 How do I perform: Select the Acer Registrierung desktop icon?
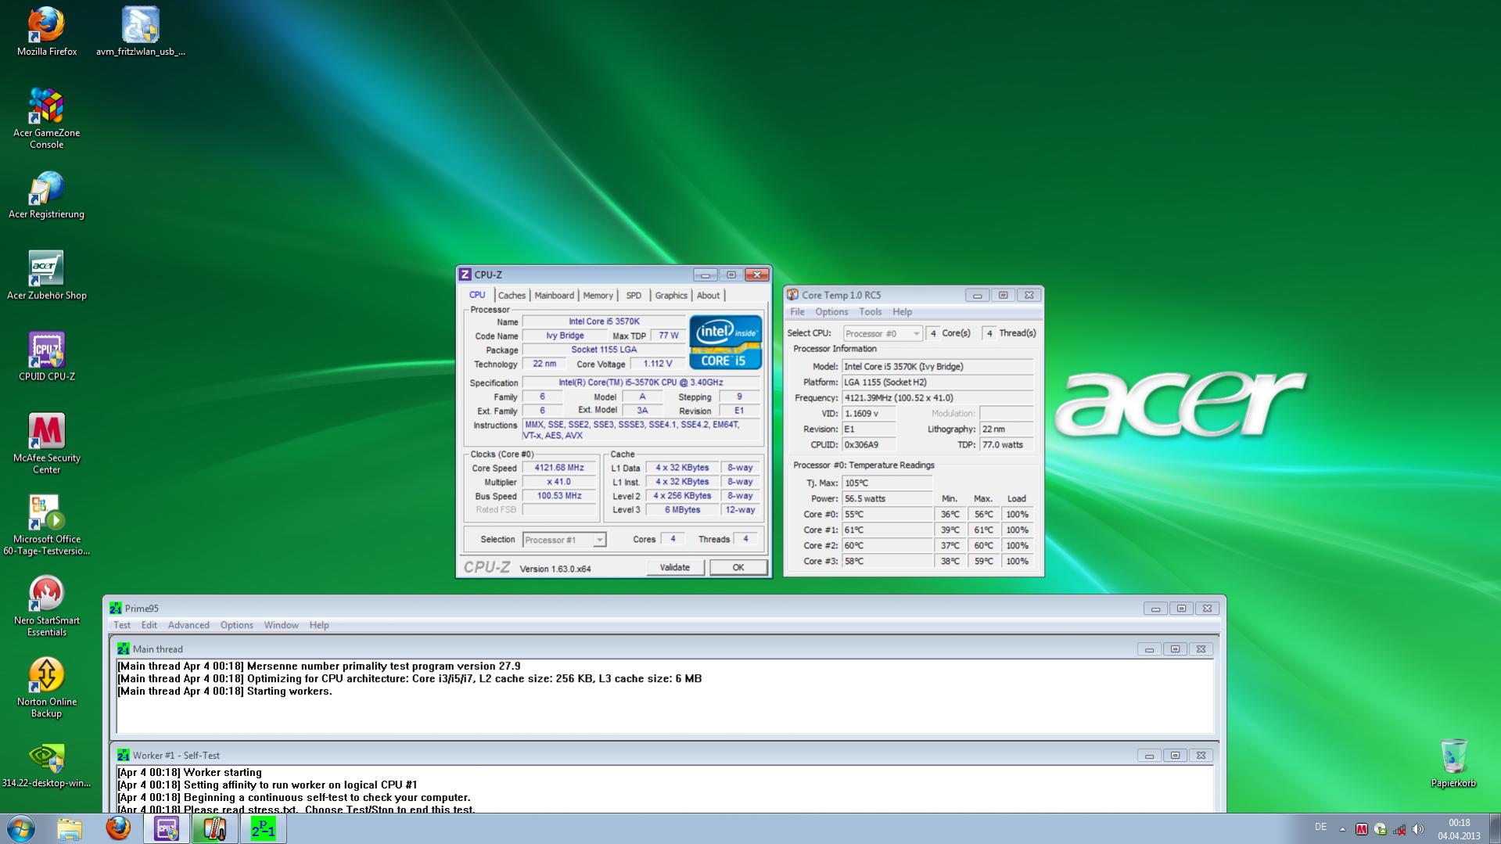pyautogui.click(x=46, y=196)
